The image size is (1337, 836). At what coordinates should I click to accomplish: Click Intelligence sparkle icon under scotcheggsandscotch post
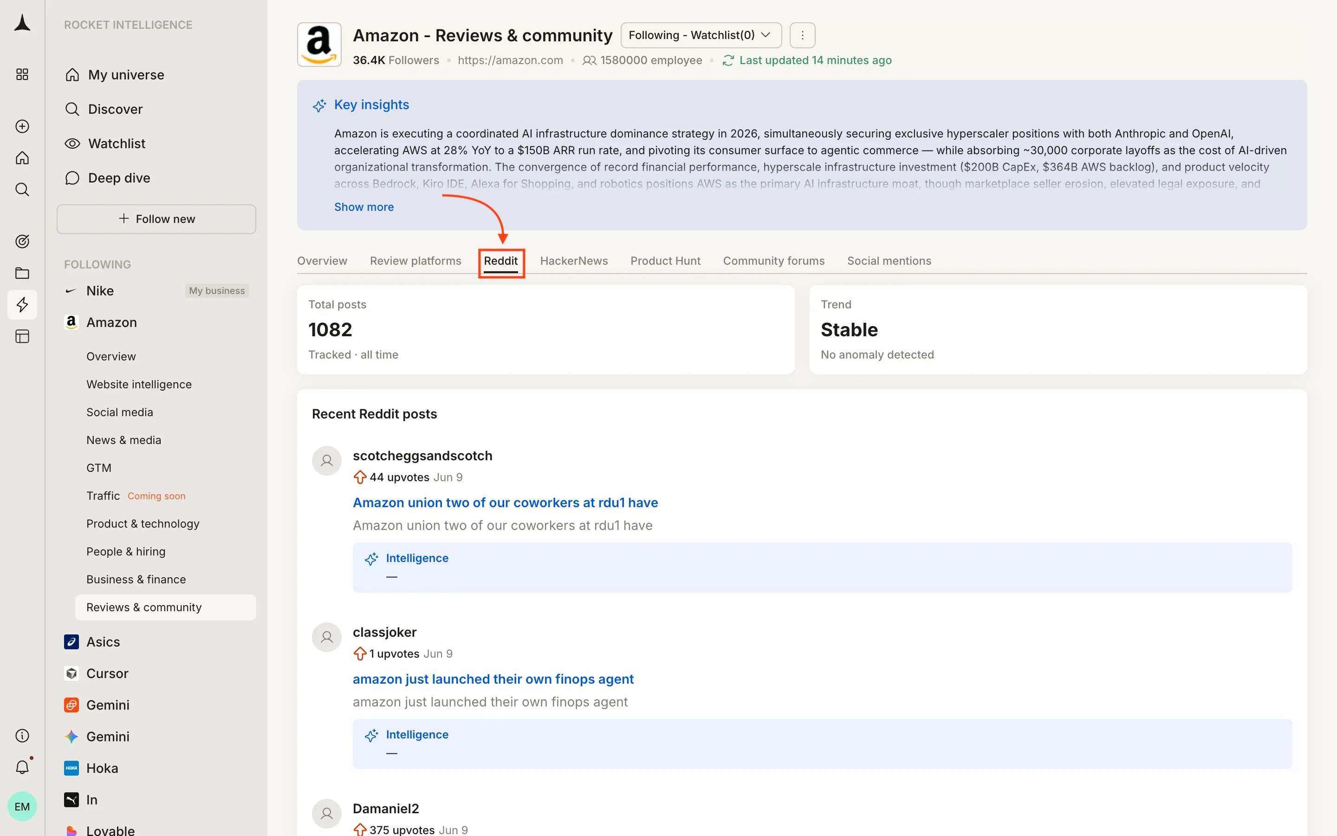(x=371, y=559)
